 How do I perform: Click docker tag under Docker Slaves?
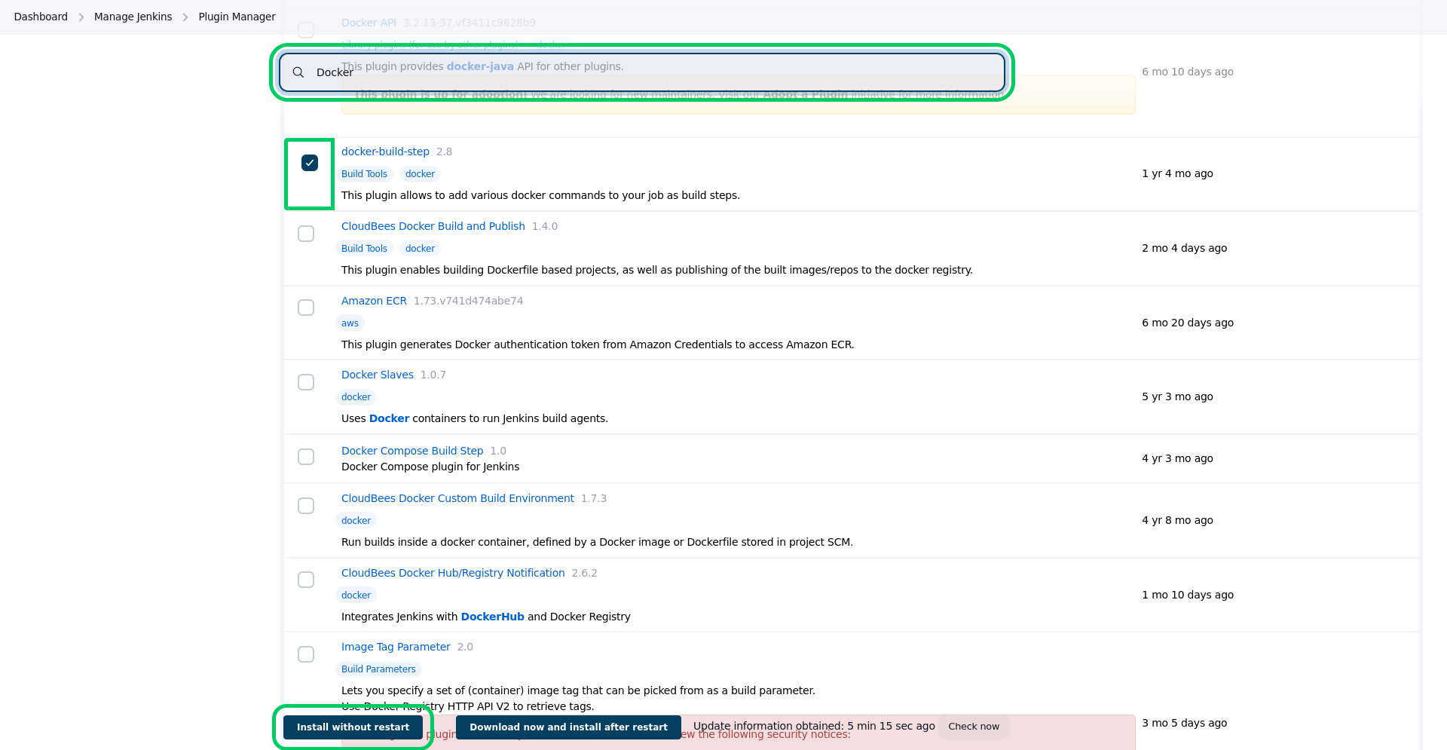pyautogui.click(x=356, y=397)
